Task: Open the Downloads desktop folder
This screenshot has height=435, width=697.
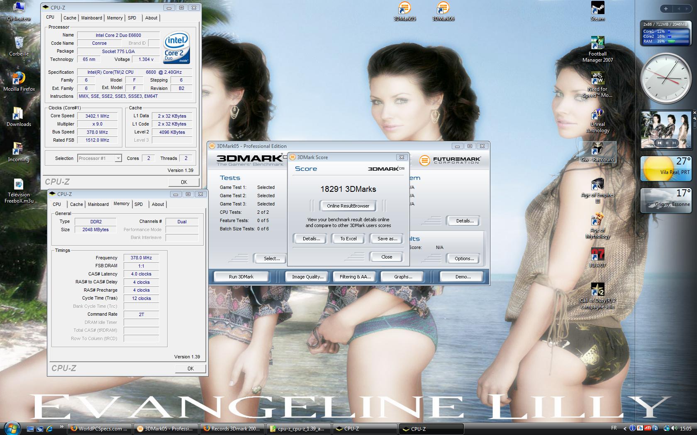Action: click(x=19, y=117)
